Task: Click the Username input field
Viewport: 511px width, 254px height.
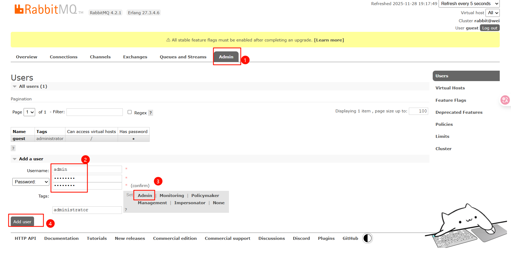Action: [x=87, y=169]
